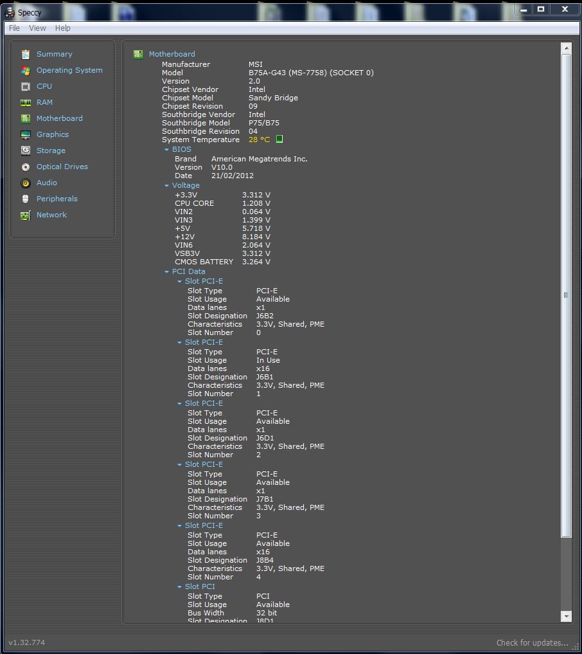Click the Summary clipboard icon in the sidebar

26,54
